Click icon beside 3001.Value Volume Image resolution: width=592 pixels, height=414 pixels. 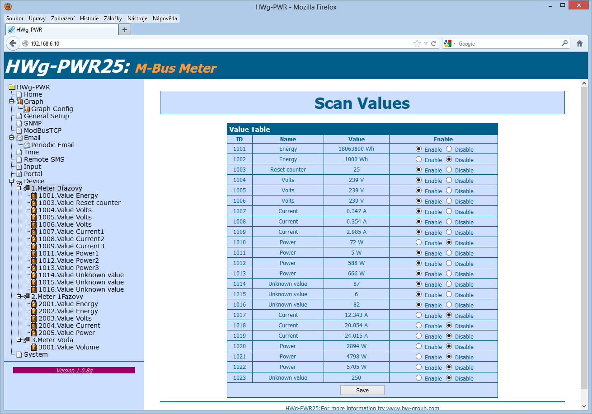point(34,347)
